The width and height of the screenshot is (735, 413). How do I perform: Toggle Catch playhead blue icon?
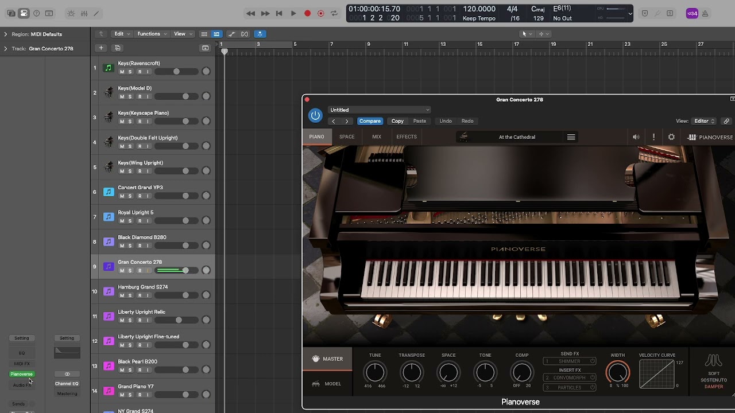click(x=260, y=34)
